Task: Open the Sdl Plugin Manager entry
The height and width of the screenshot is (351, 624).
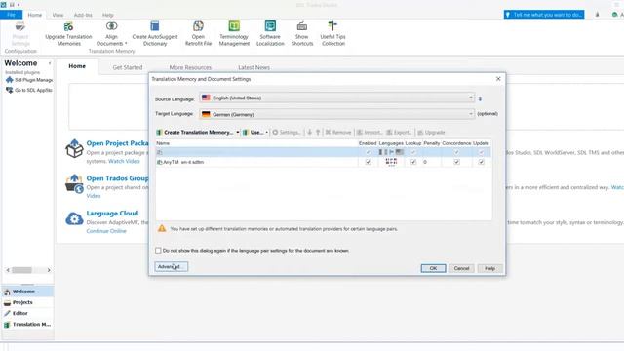Action: tap(29, 80)
